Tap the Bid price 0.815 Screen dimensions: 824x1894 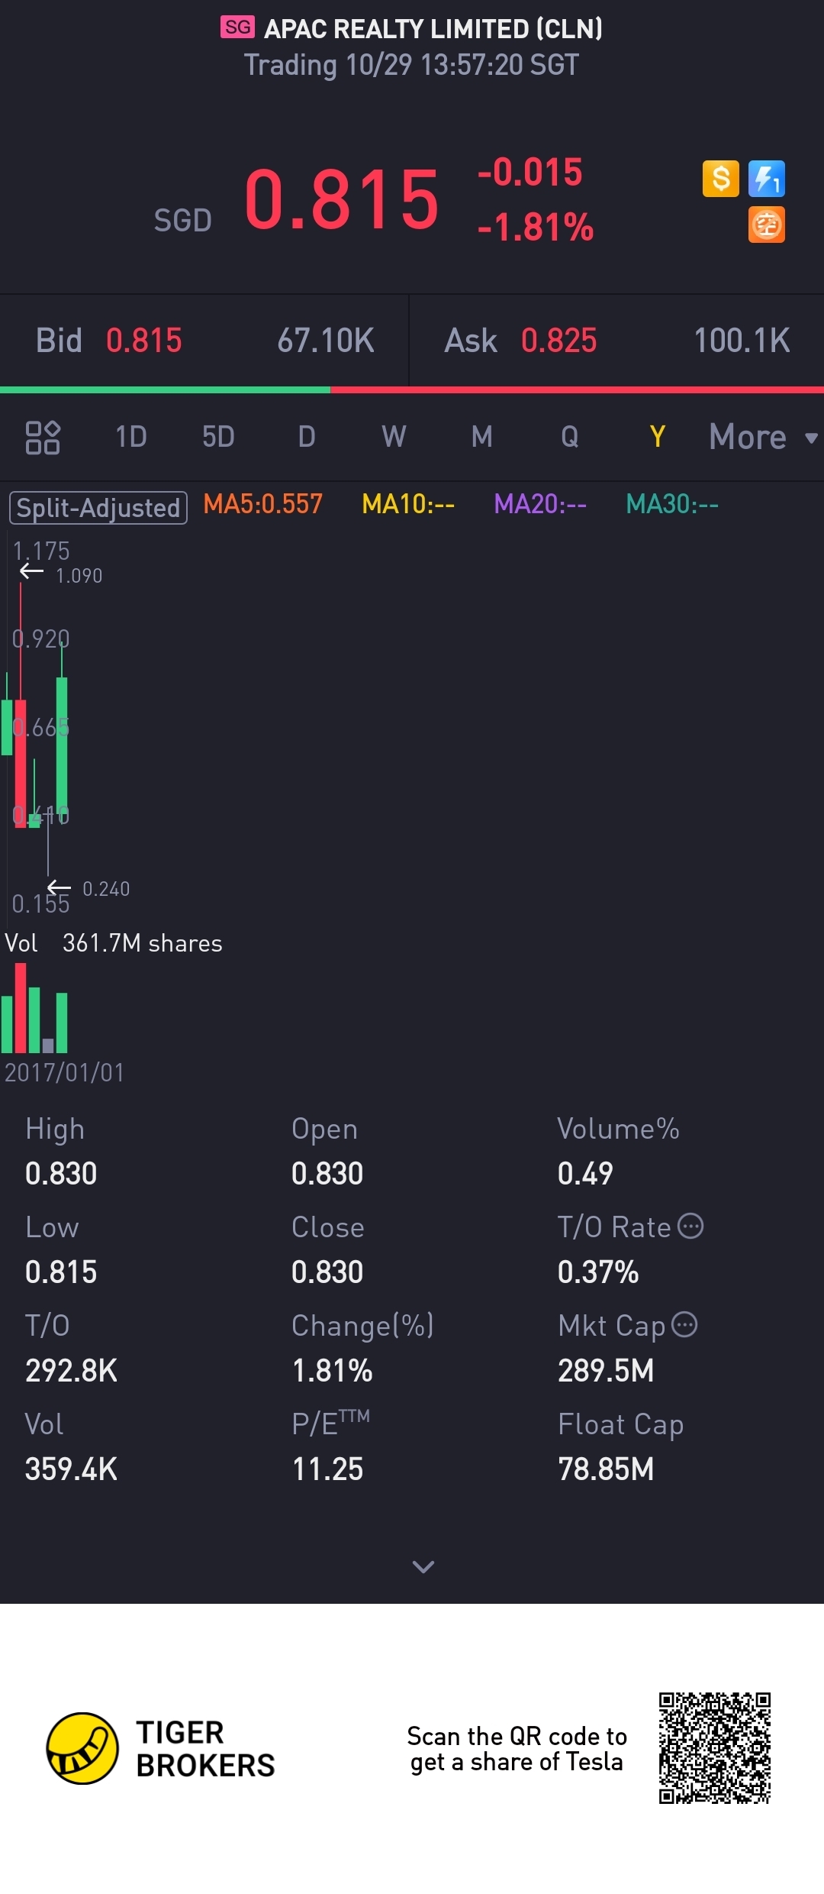tap(144, 341)
